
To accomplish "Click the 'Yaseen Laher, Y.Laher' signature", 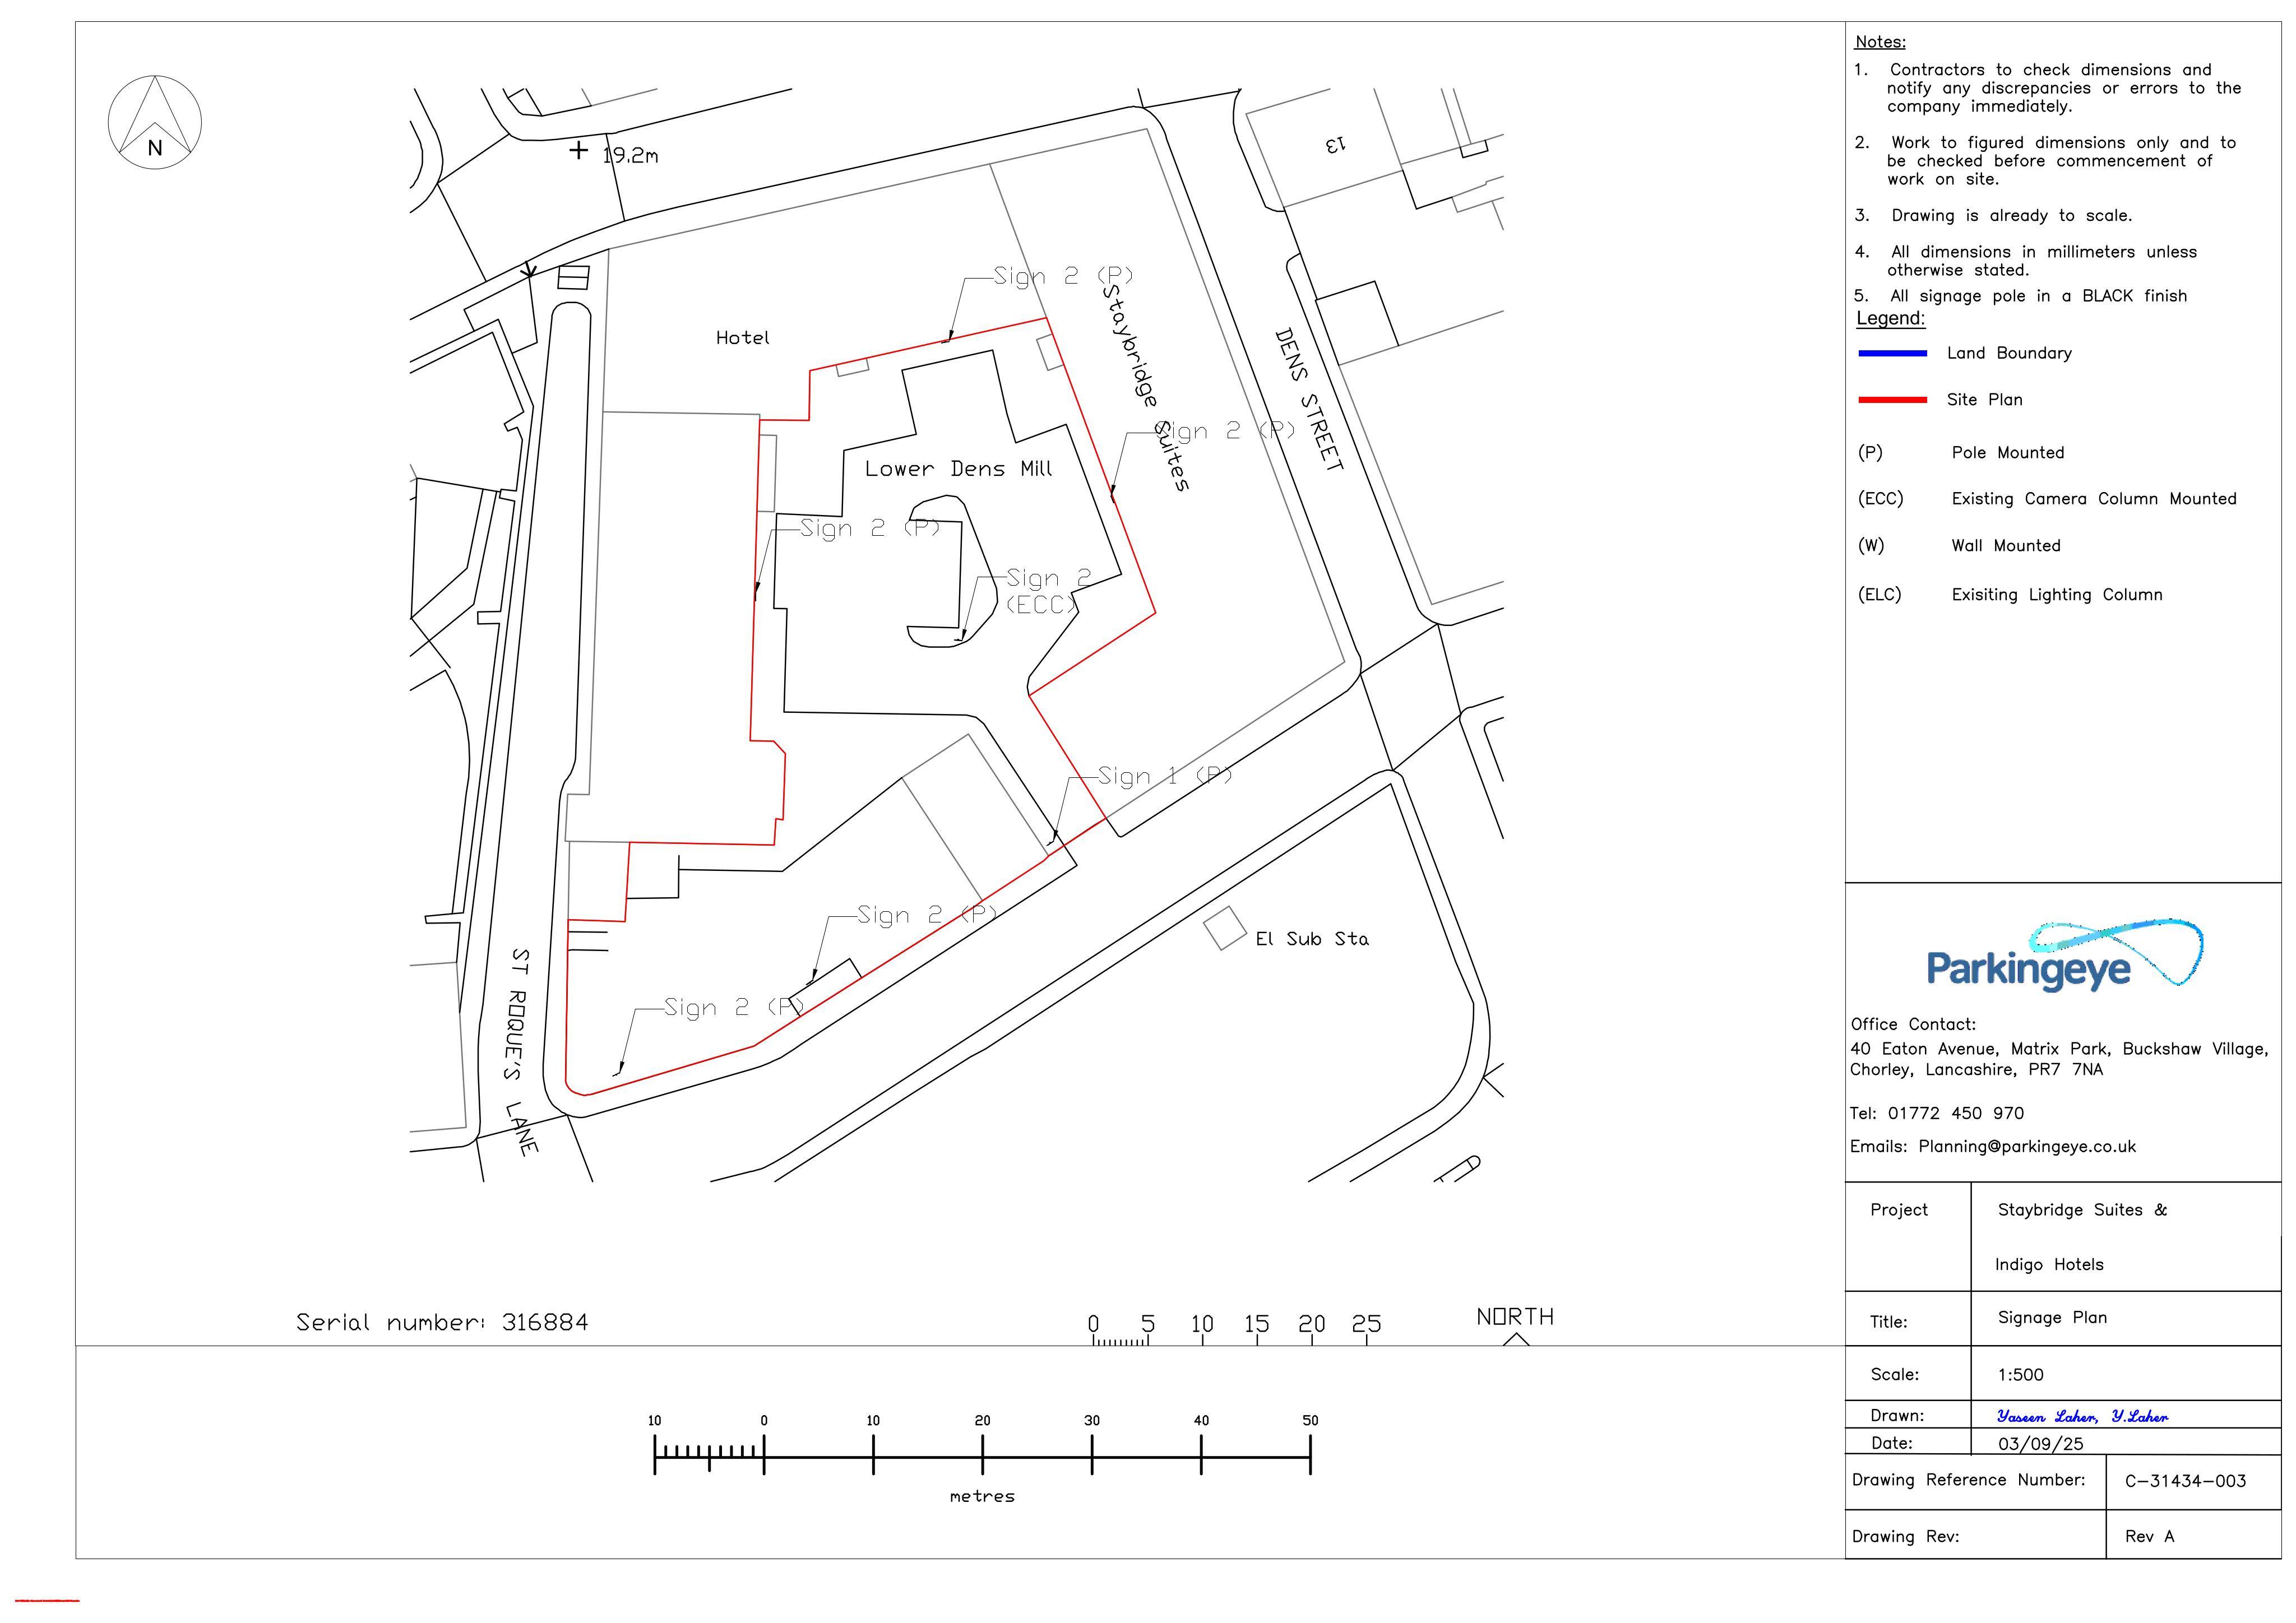I will 2083,1416.
